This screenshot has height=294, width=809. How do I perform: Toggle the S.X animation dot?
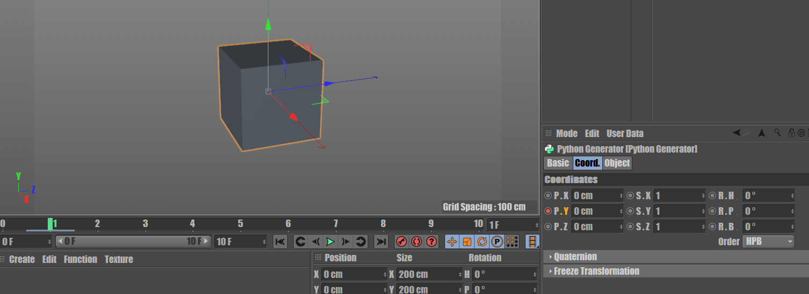pyautogui.click(x=630, y=195)
